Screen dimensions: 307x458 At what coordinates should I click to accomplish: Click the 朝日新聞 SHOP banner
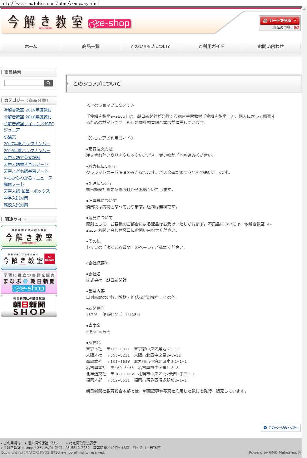(x=29, y=306)
